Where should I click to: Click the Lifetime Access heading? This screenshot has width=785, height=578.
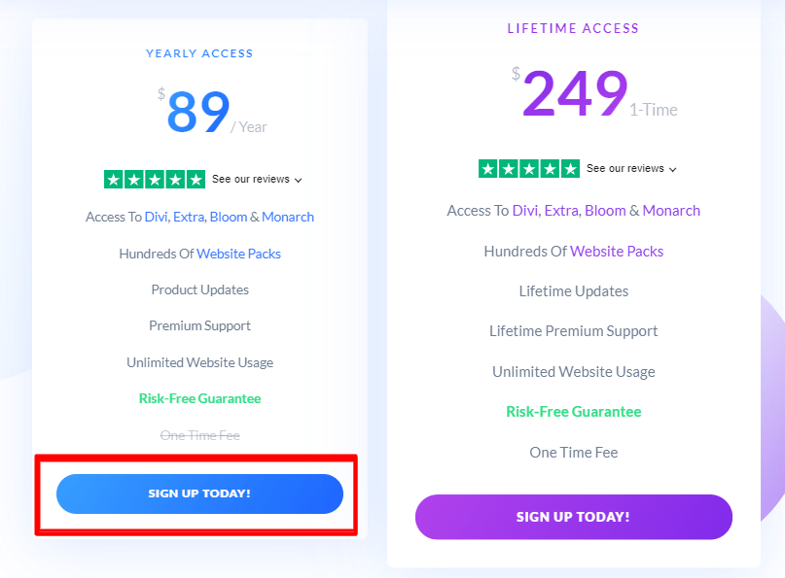(573, 28)
